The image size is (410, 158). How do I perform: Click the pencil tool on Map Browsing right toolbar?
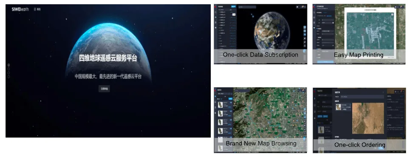(305, 129)
